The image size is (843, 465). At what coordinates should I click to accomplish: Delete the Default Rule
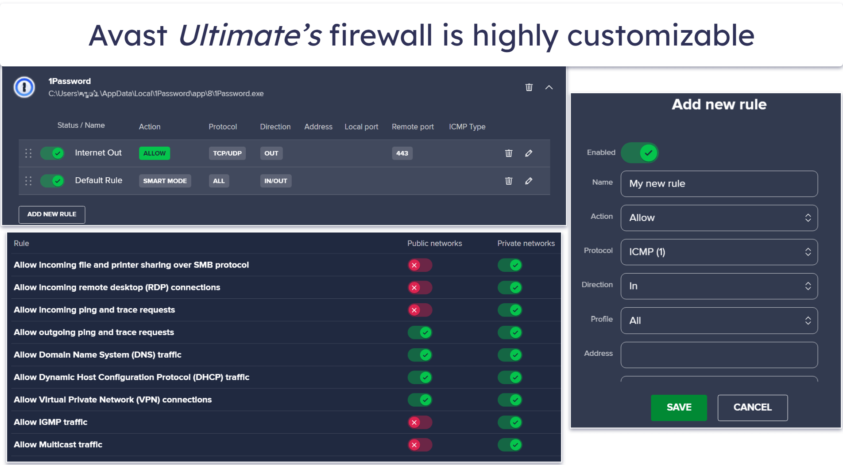coord(508,181)
